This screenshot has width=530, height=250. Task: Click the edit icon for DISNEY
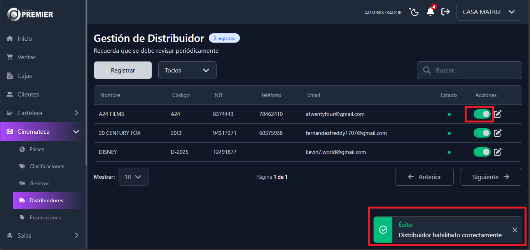[498, 152]
